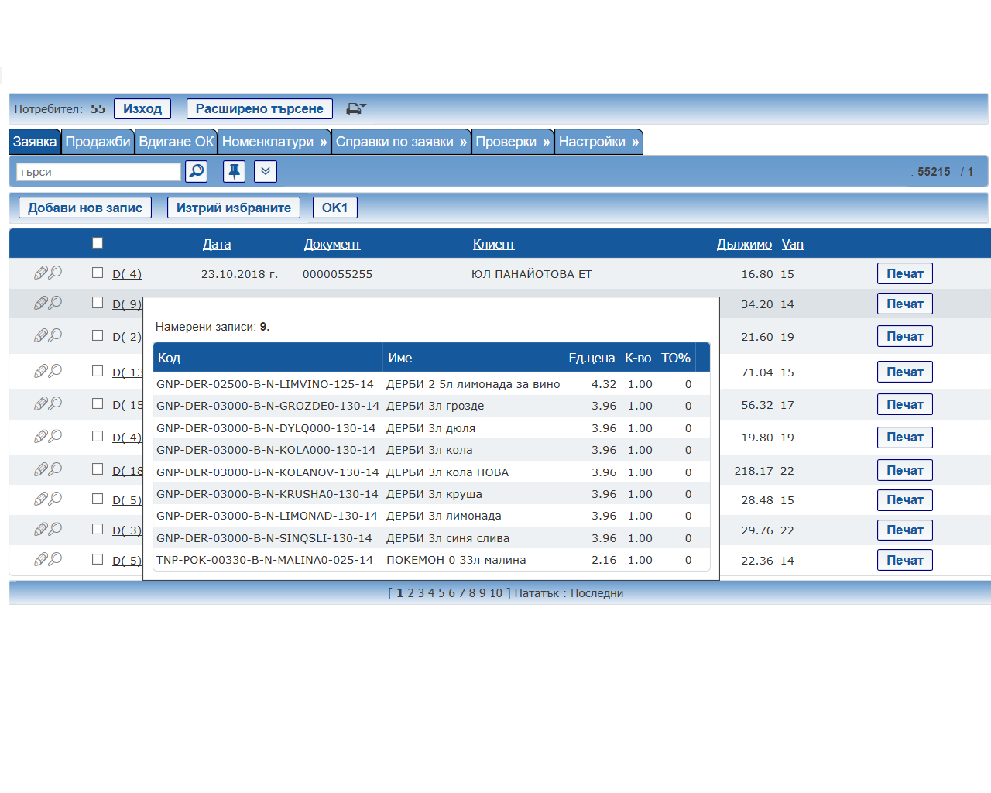Screen dimensions: 991x793
Task: Click the magnifier view icon in the first row
Action: tap(56, 273)
